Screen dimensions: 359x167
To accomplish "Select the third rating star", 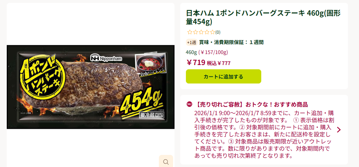I will pyautogui.click(x=201, y=32).
